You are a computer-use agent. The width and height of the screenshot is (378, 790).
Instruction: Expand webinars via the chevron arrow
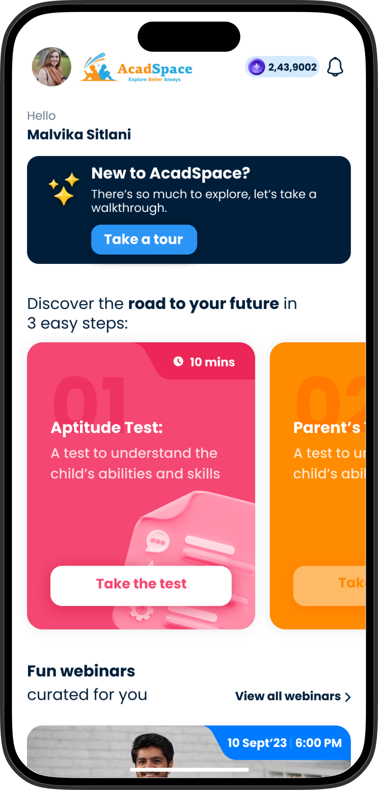point(348,697)
